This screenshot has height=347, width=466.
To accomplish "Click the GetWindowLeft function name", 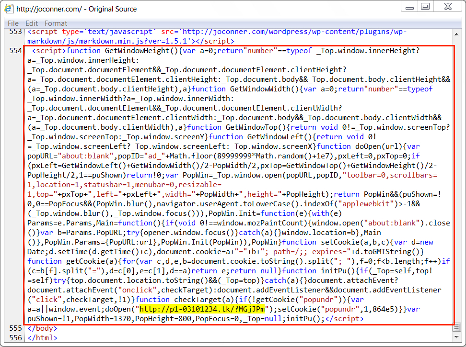I will tap(275, 137).
